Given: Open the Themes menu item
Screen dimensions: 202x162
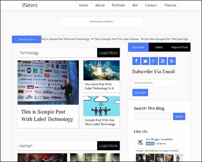Looking at the screenshot, I should [x=170, y=5].
